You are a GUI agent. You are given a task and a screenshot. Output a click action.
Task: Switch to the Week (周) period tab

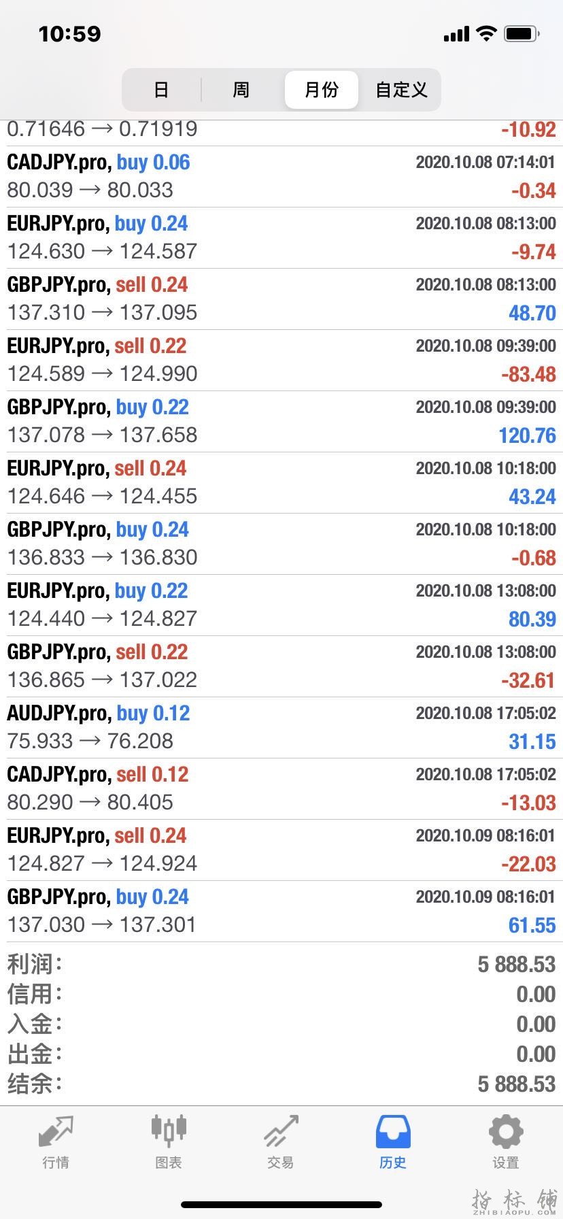(241, 89)
